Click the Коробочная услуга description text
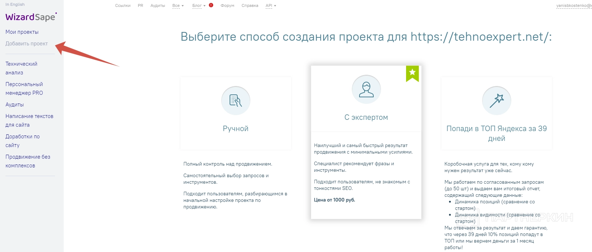 click(x=489, y=167)
